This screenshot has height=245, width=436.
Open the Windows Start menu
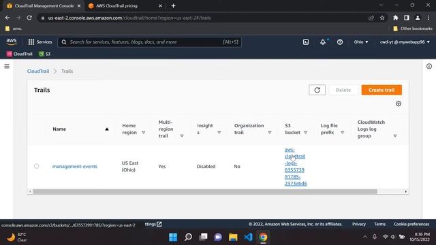click(173, 237)
